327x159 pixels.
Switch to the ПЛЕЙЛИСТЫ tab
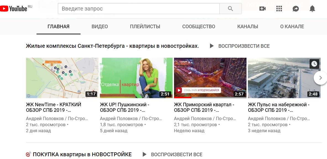pyautogui.click(x=145, y=26)
